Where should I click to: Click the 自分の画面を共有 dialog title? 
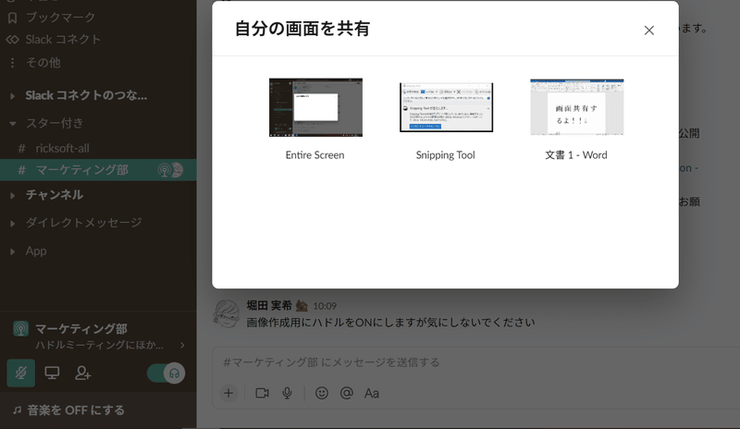click(x=302, y=30)
